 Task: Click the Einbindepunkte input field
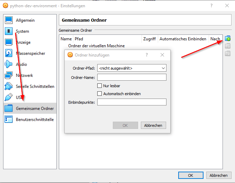(132, 102)
